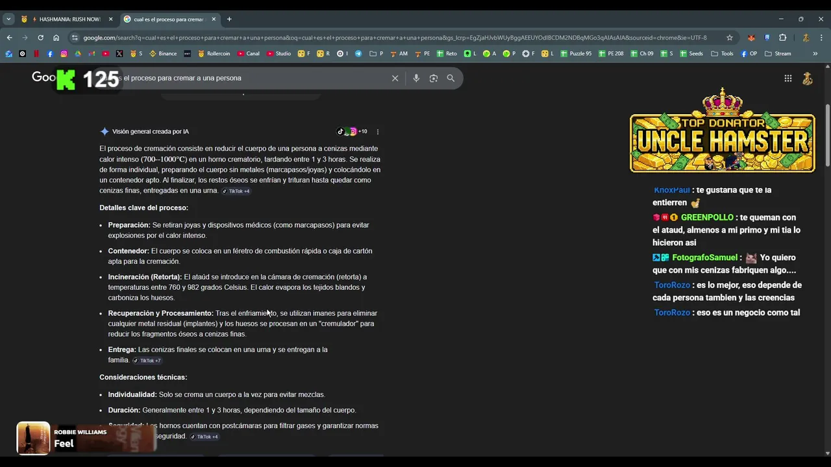Screen dimensions: 831x467
Task: Open the Chrome extensions puzzle icon
Action: (x=782, y=38)
